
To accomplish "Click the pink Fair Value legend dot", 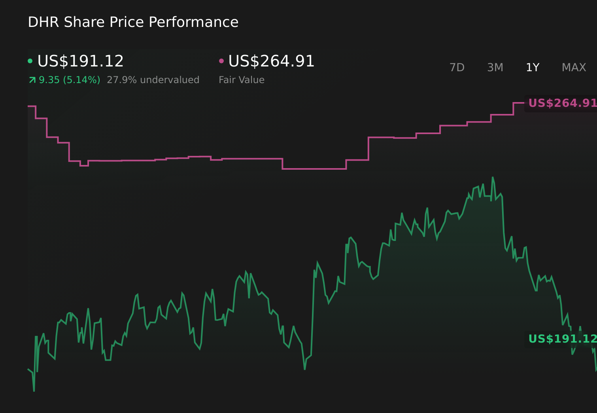I will 222,61.
